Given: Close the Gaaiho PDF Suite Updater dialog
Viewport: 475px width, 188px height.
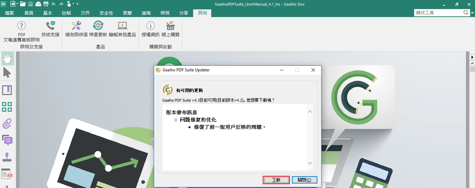Looking at the screenshot, I should 313,70.
